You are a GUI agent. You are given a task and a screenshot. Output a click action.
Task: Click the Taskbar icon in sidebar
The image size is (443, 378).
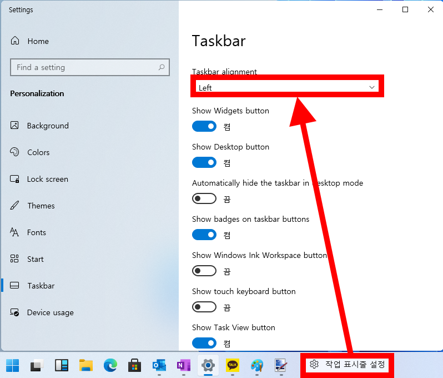[14, 285]
